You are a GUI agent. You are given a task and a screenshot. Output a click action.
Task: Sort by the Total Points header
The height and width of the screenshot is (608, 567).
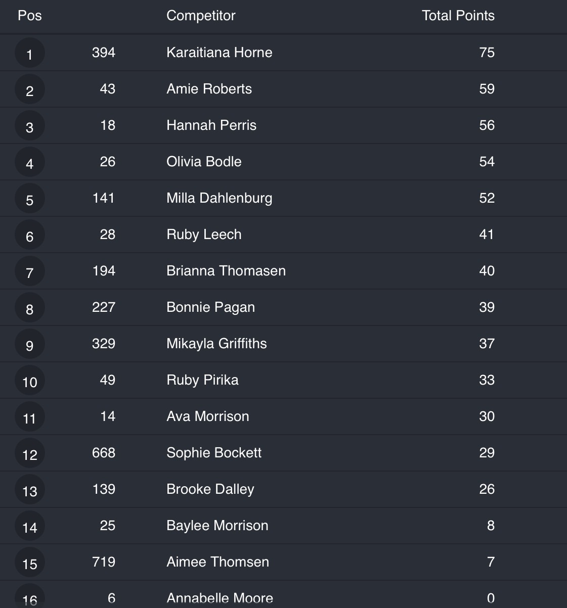pos(458,16)
